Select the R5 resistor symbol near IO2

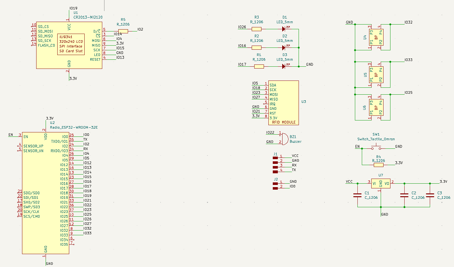(123, 31)
